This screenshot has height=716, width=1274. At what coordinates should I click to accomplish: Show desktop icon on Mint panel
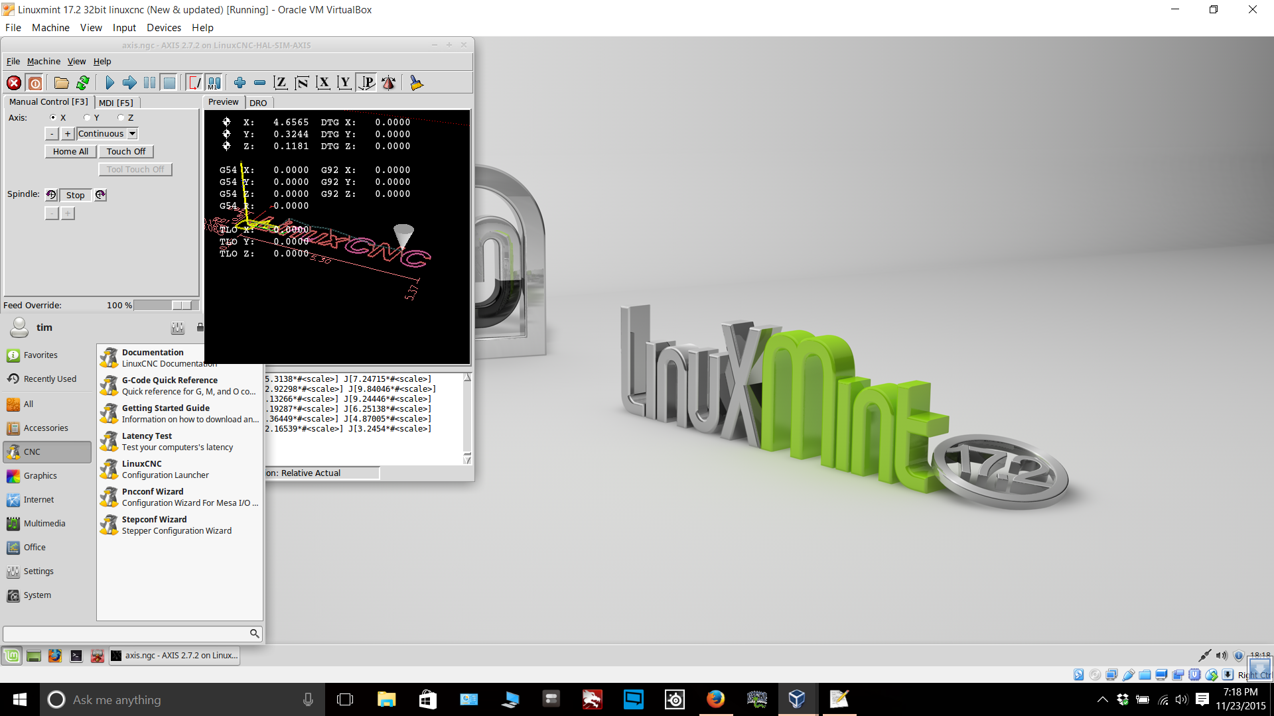(34, 656)
